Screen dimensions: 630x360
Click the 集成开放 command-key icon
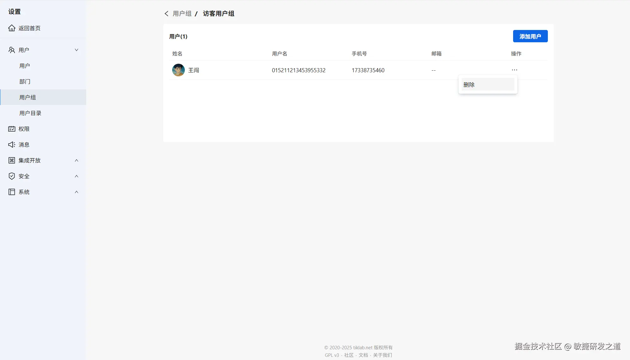(12, 160)
